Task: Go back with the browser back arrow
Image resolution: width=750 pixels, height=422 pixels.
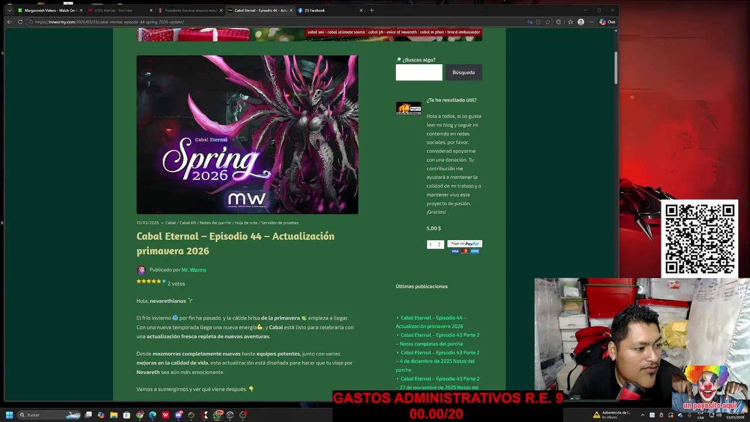Action: 9,22
